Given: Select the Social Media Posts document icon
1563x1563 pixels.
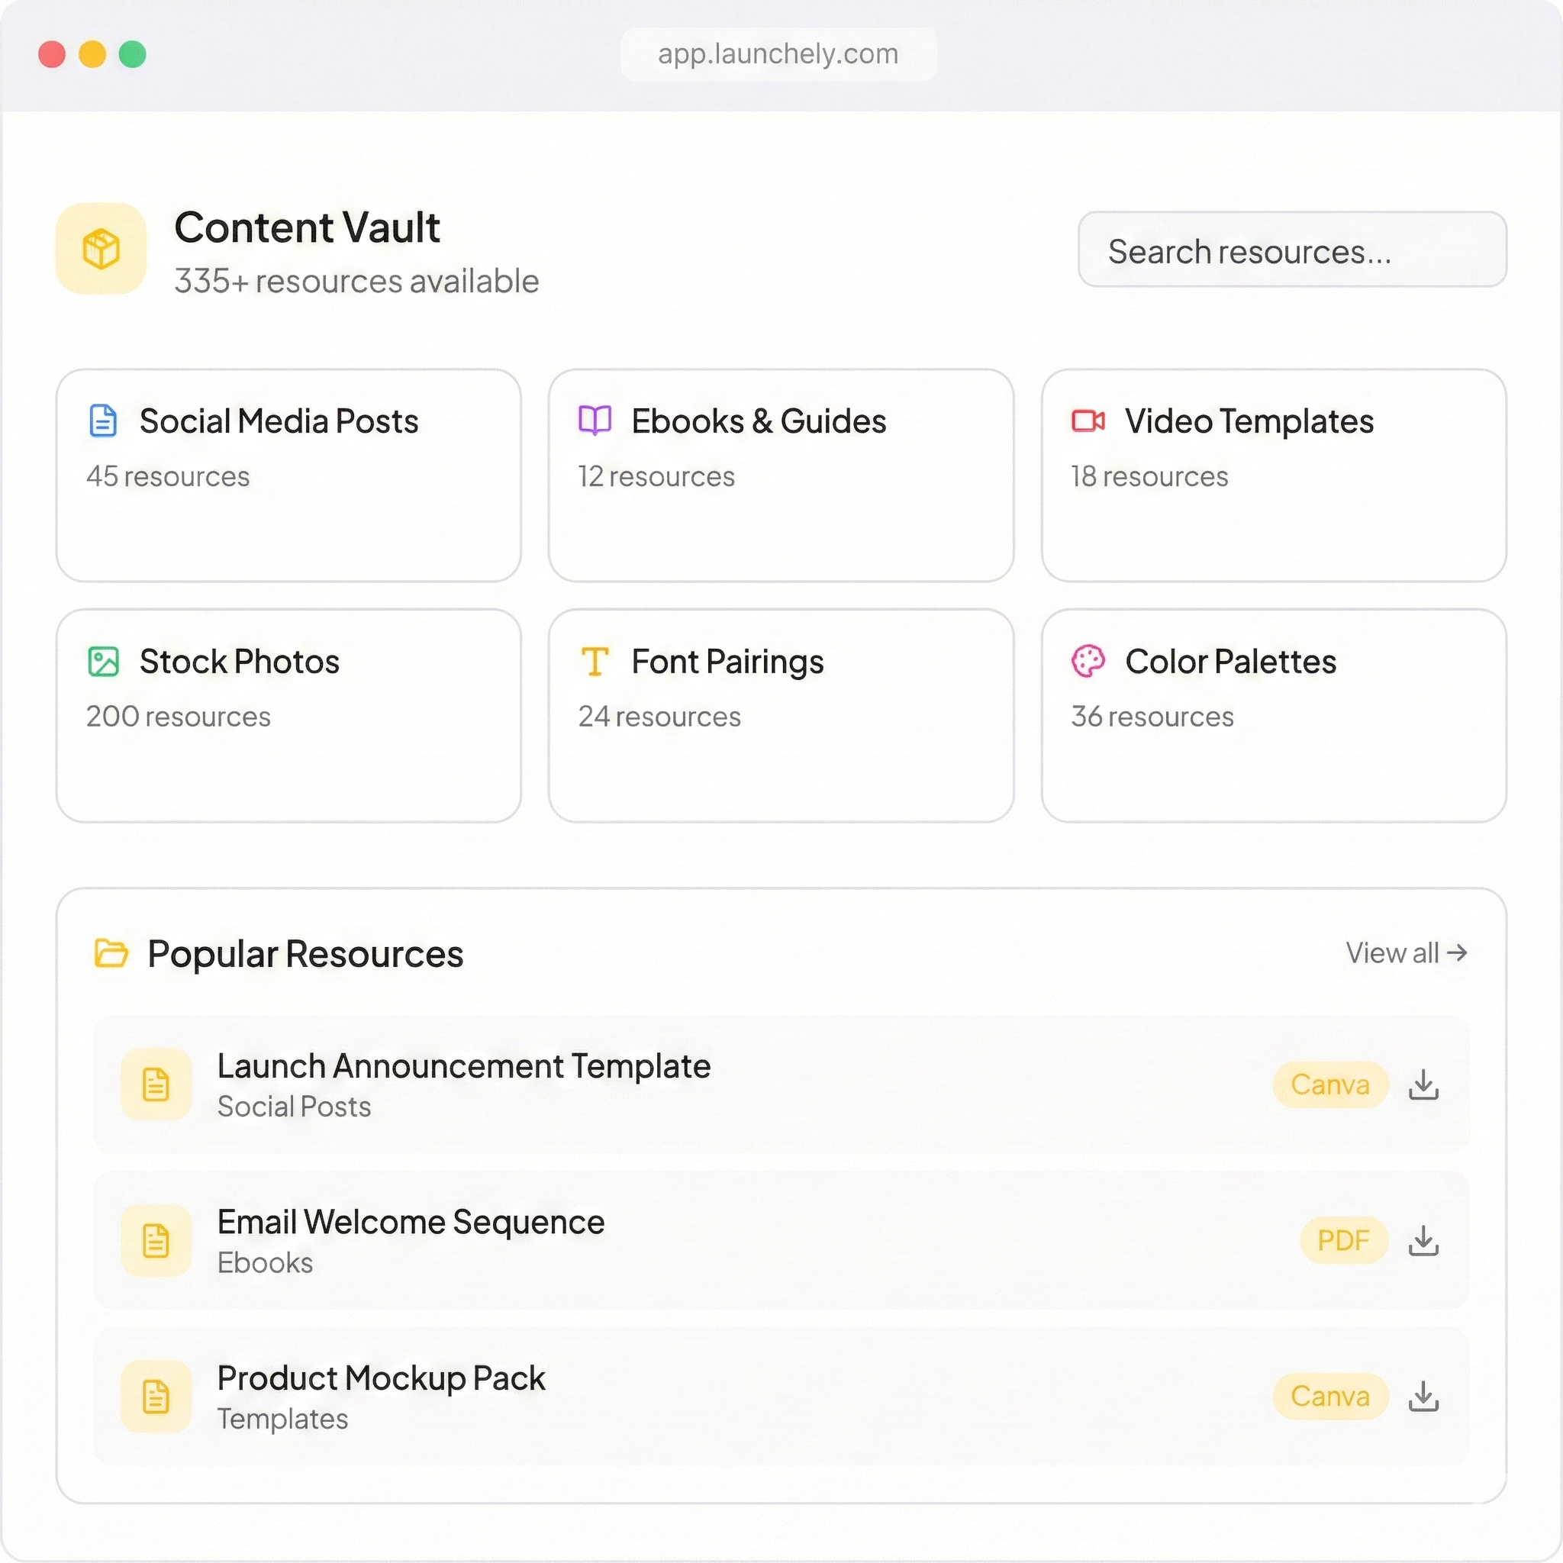Looking at the screenshot, I should (x=102, y=421).
